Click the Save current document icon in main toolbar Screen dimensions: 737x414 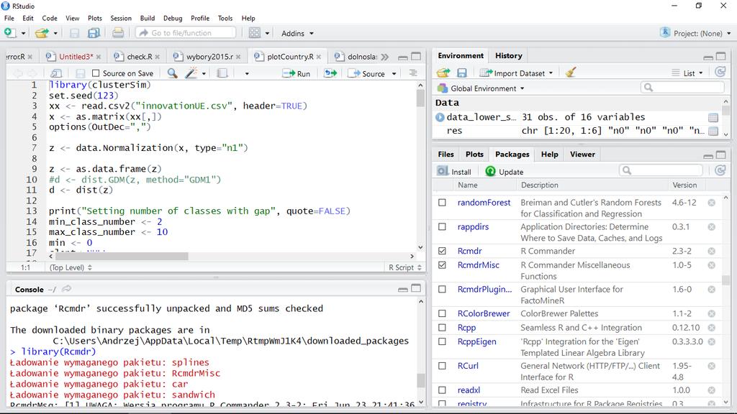[x=74, y=33]
